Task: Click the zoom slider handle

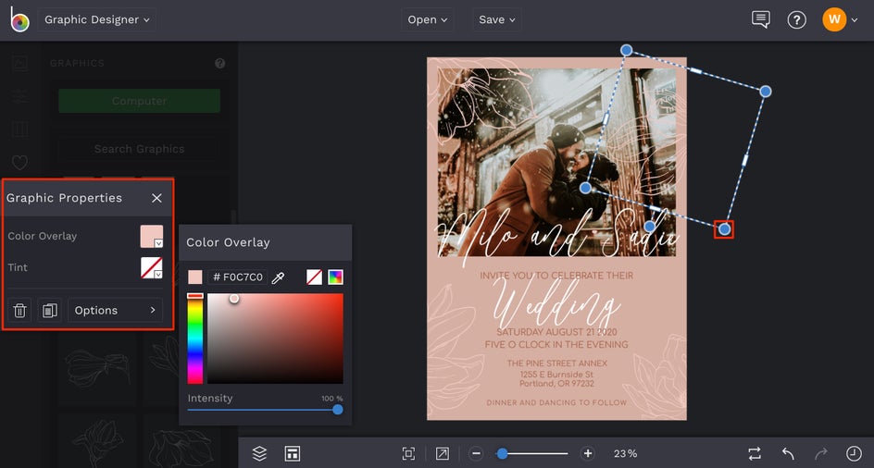Action: pyautogui.click(x=502, y=453)
